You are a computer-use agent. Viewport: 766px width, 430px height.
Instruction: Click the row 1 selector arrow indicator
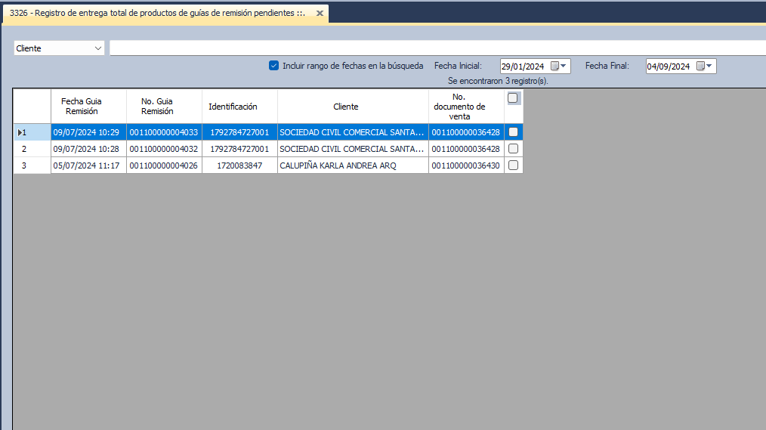tap(20, 133)
